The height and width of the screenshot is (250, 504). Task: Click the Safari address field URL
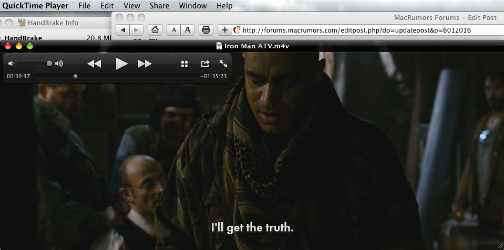click(x=357, y=30)
